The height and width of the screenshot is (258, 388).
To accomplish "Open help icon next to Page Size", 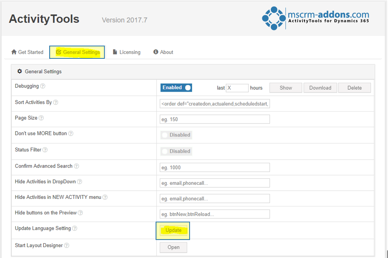I will pos(41,118).
